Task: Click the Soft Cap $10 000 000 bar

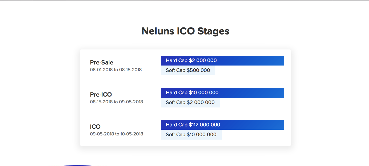Action: pyautogui.click(x=191, y=135)
